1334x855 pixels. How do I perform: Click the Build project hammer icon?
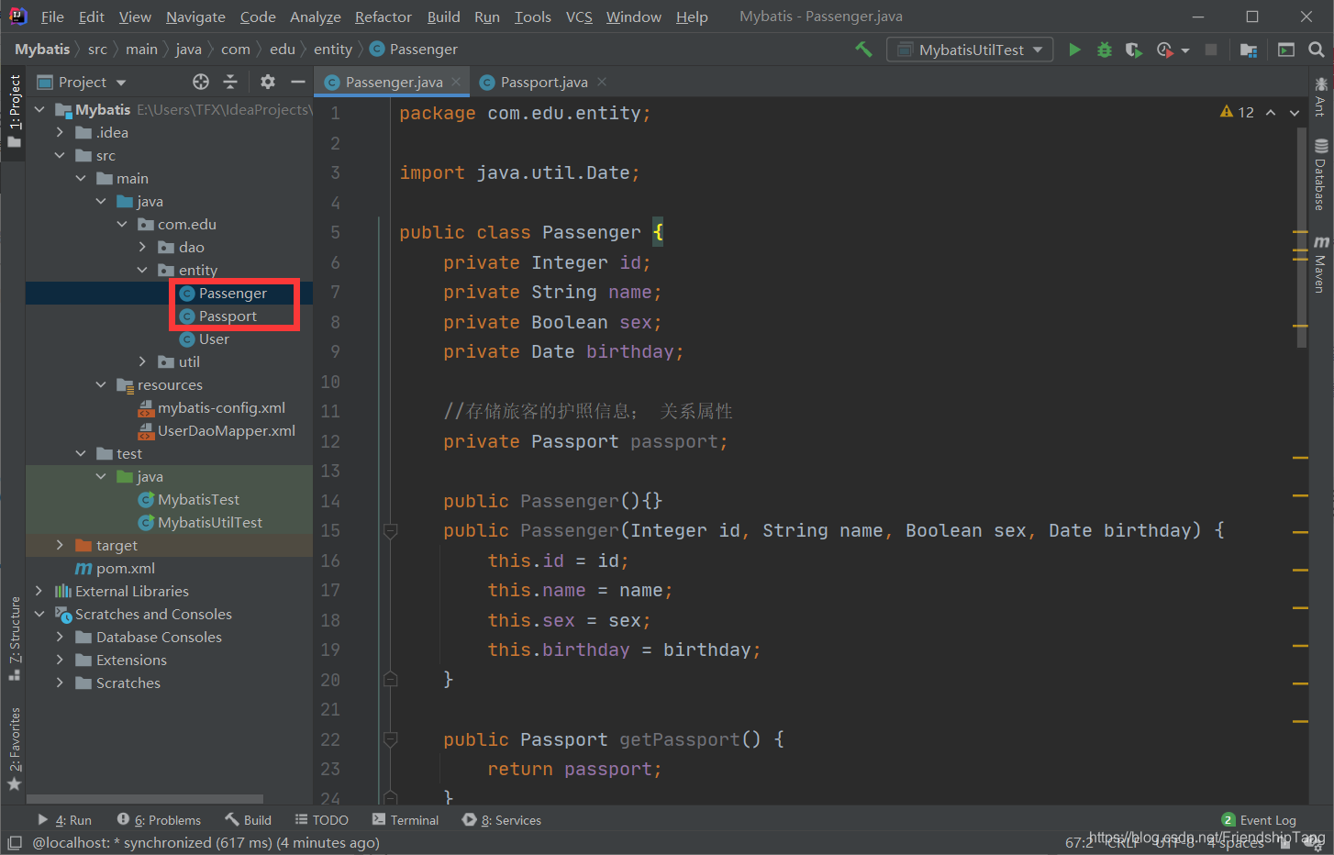(863, 50)
